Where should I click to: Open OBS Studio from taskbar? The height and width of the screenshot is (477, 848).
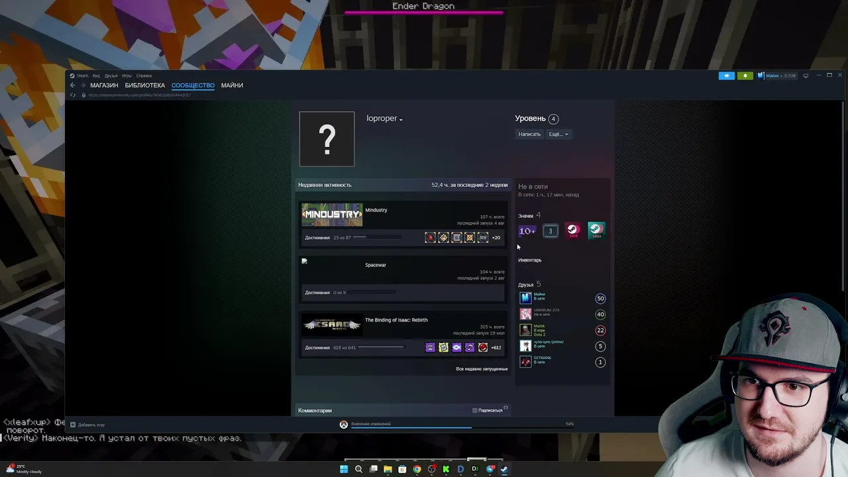point(431,469)
